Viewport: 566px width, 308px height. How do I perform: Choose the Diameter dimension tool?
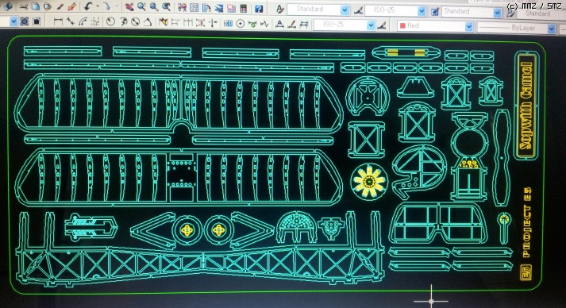pos(135,22)
